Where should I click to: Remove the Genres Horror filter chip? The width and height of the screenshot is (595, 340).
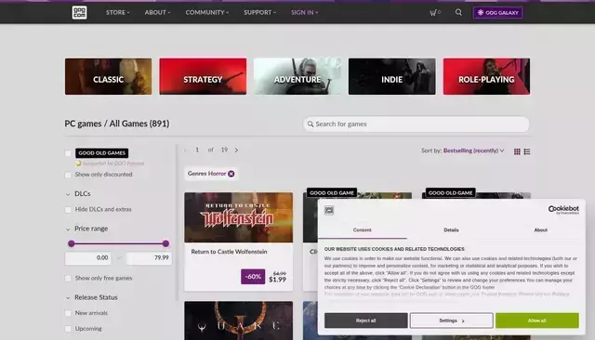pyautogui.click(x=231, y=174)
